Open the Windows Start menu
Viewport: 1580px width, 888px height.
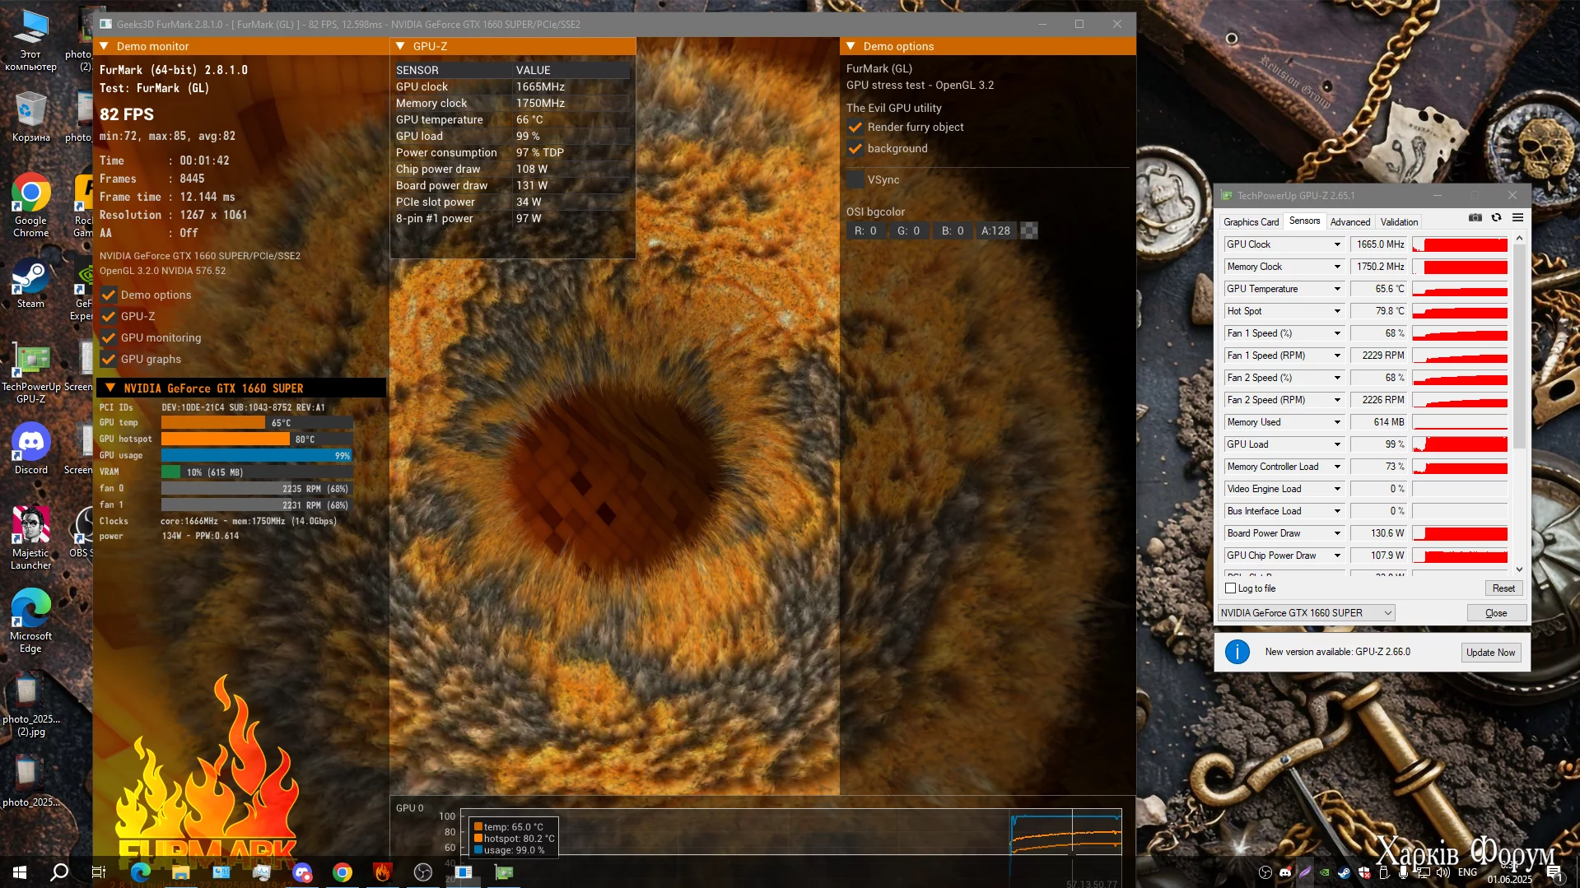click(20, 872)
